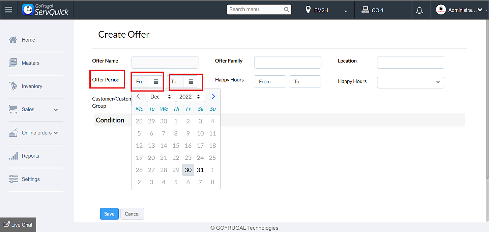Go to the next month in calendar
This screenshot has width=489, height=232.
pyautogui.click(x=213, y=96)
